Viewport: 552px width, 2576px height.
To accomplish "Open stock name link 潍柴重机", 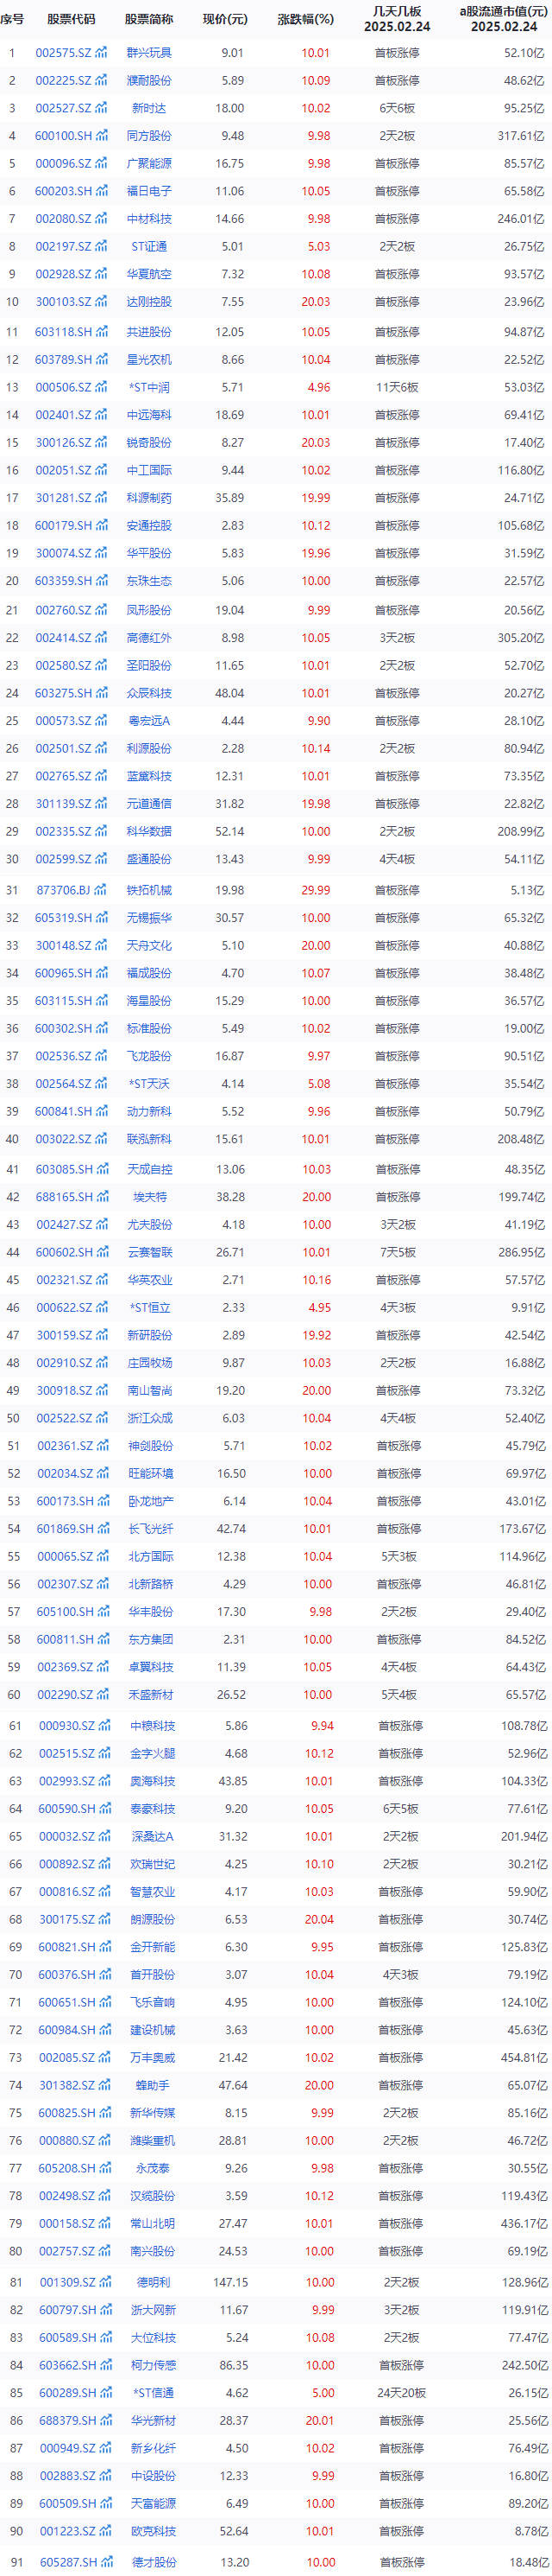I will [x=153, y=2140].
